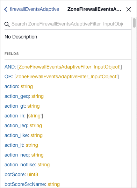Open string type beside action_geq
Screen dimensions: 137x188
point(37,96)
